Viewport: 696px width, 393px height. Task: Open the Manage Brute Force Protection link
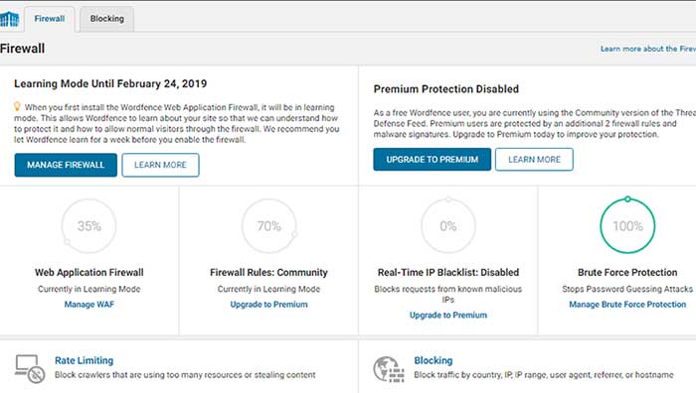click(627, 305)
